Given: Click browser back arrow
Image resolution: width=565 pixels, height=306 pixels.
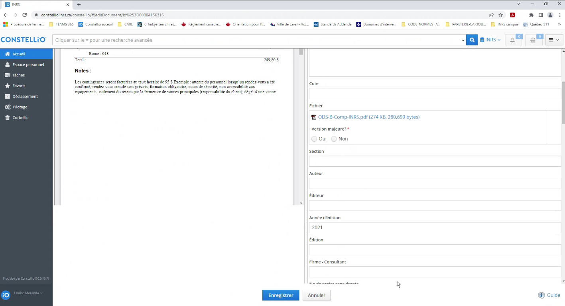Looking at the screenshot, I should (6, 15).
